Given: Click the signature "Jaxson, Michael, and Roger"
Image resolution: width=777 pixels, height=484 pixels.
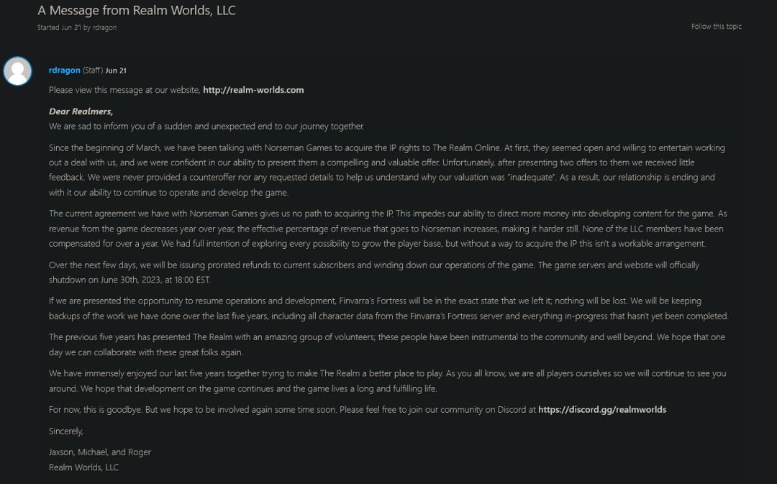Looking at the screenshot, I should tap(100, 452).
